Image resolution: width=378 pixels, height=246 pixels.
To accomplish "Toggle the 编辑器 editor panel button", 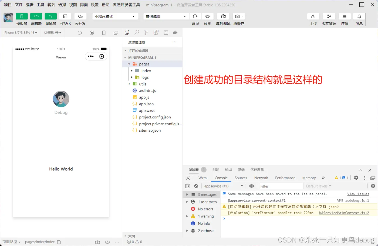I will click(36, 16).
